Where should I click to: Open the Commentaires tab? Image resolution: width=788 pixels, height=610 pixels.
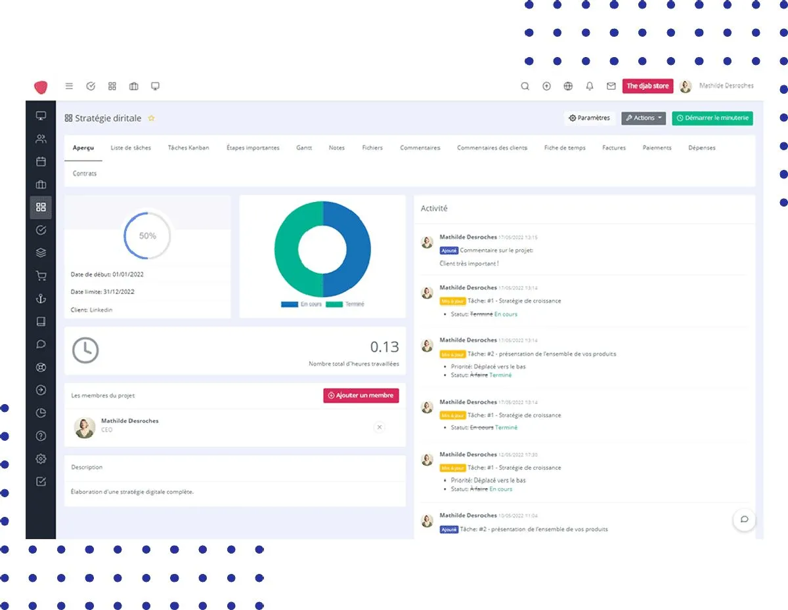tap(420, 148)
